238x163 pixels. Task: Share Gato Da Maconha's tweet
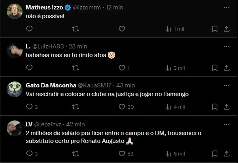tap(227, 107)
